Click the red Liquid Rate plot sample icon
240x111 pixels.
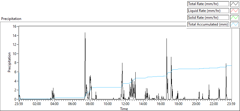click(x=235, y=11)
